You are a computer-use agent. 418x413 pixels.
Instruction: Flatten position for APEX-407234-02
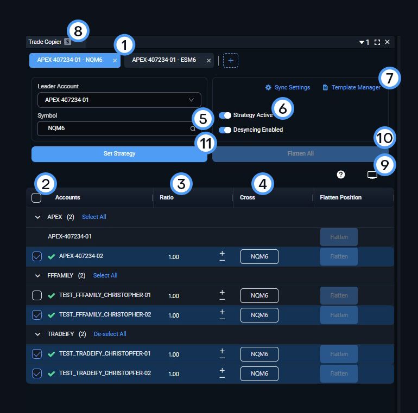[339, 256]
